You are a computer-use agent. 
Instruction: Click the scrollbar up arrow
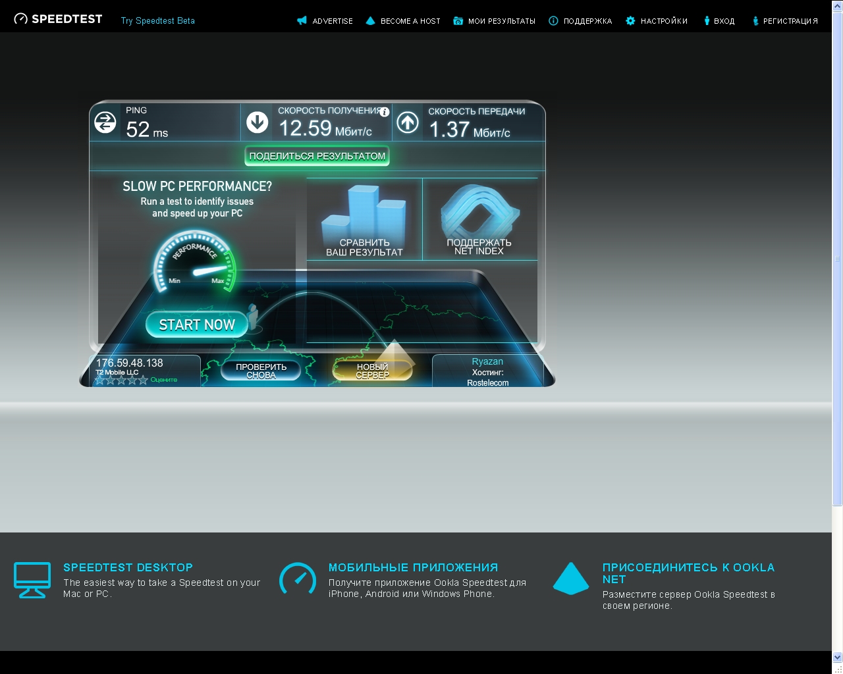(837, 5)
